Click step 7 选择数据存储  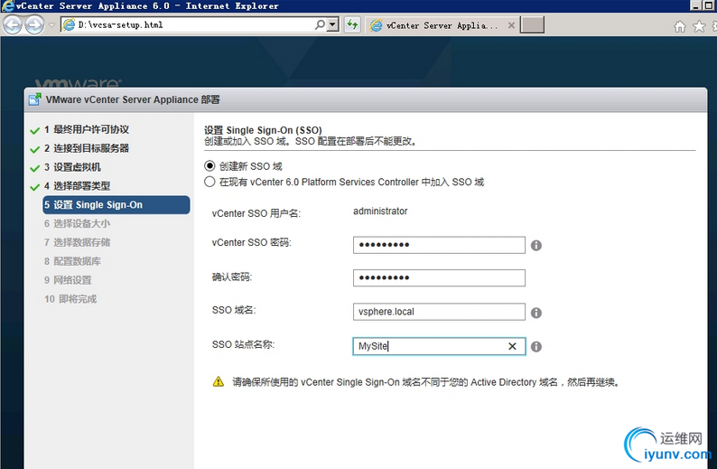click(x=77, y=242)
